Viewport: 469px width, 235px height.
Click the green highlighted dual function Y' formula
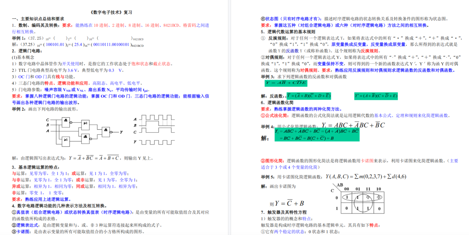[376, 96]
